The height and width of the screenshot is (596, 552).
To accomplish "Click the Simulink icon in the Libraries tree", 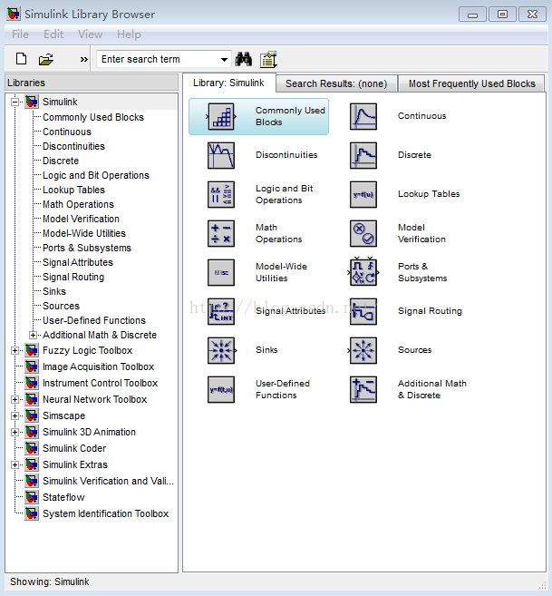I will 32,102.
